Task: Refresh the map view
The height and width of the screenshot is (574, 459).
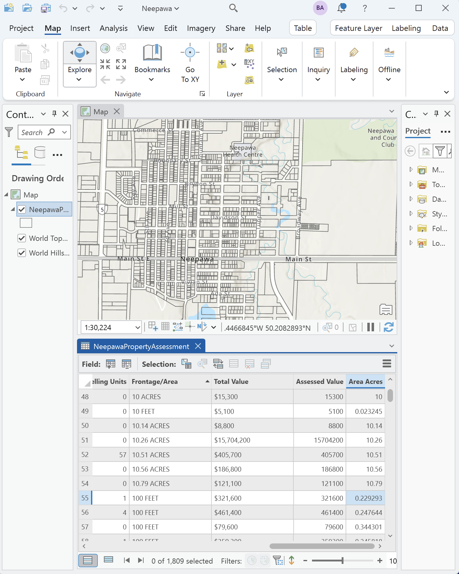Action: (388, 327)
